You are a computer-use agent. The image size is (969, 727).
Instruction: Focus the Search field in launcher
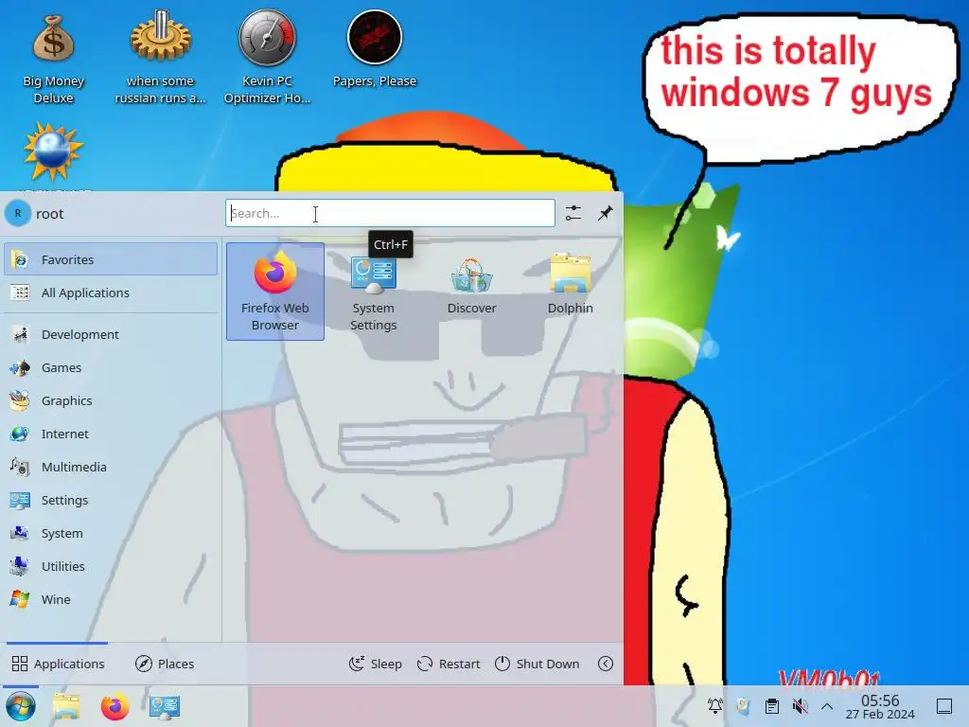[x=390, y=213]
